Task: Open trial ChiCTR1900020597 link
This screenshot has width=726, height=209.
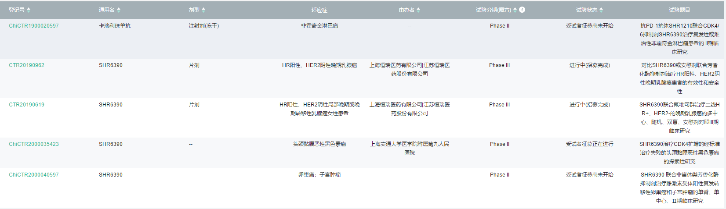Action: pos(34,26)
